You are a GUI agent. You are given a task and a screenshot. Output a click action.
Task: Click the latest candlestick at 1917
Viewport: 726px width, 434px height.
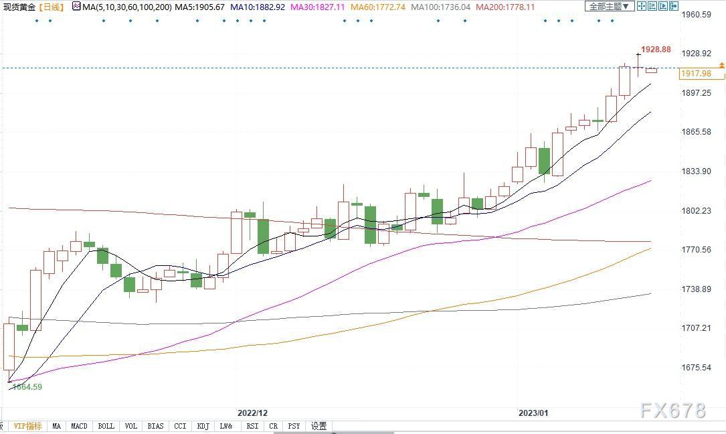(x=652, y=70)
